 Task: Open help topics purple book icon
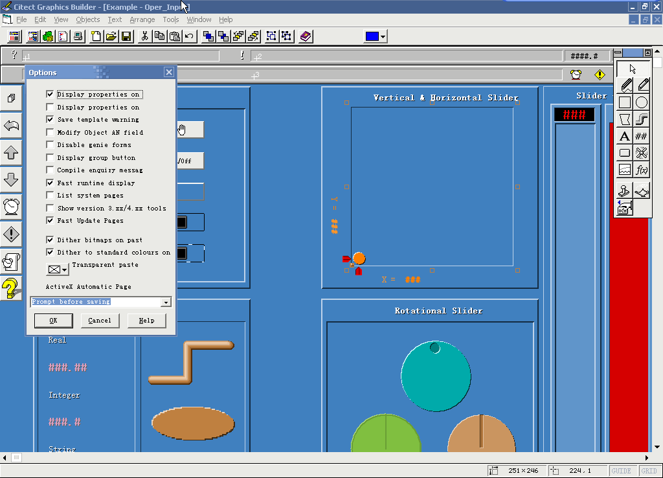click(x=306, y=36)
